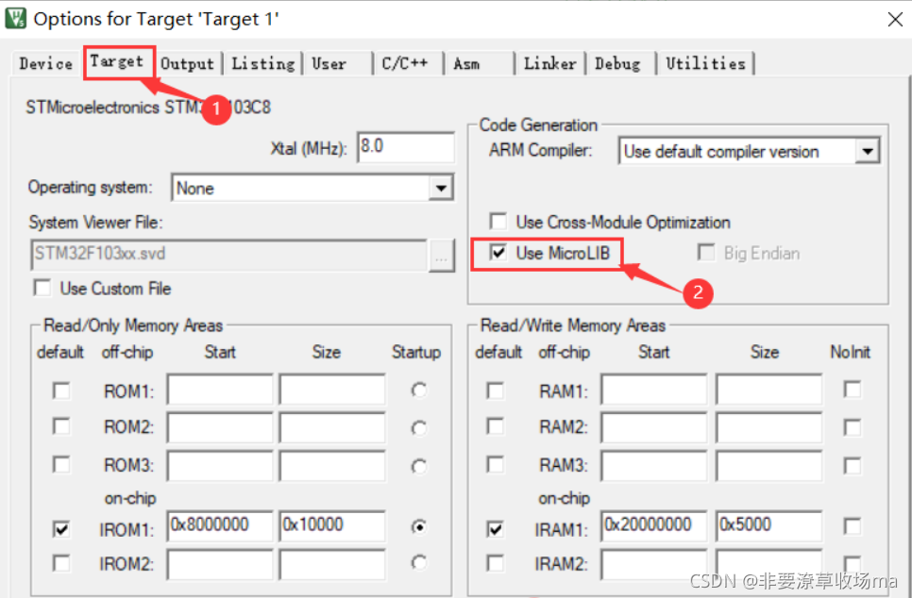The width and height of the screenshot is (912, 598).
Task: Open the Debug tab
Action: (x=617, y=63)
